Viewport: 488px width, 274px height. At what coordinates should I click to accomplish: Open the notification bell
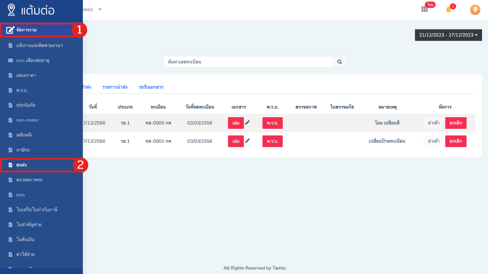point(449,10)
